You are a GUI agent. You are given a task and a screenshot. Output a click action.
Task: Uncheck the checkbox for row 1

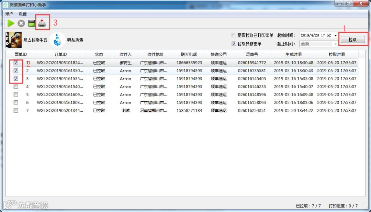[x=16, y=63]
